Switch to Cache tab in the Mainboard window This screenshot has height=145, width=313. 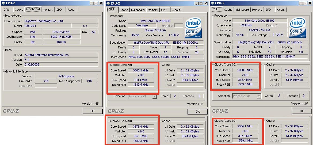coord(19,10)
